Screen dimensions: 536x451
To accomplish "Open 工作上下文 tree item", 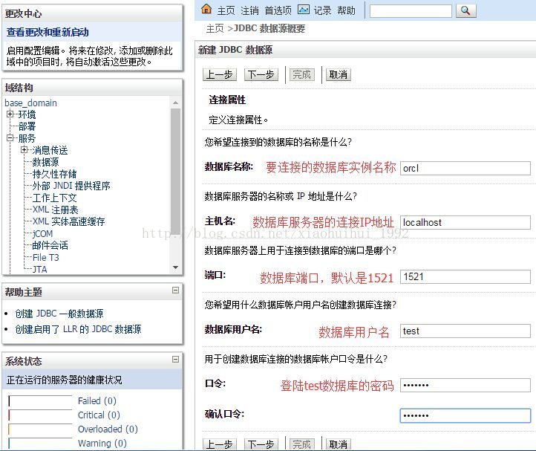I will click(x=54, y=198).
